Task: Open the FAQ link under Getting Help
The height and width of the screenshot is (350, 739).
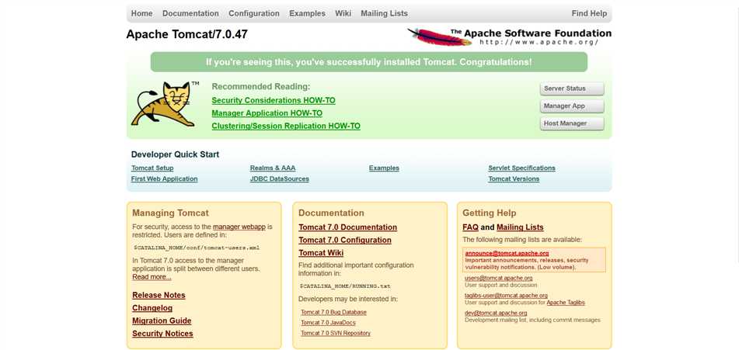Action: [470, 227]
